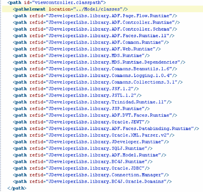Click the library.BC4J.Runtime refid line
Screen dimensions: 203x192
[x=82, y=162]
